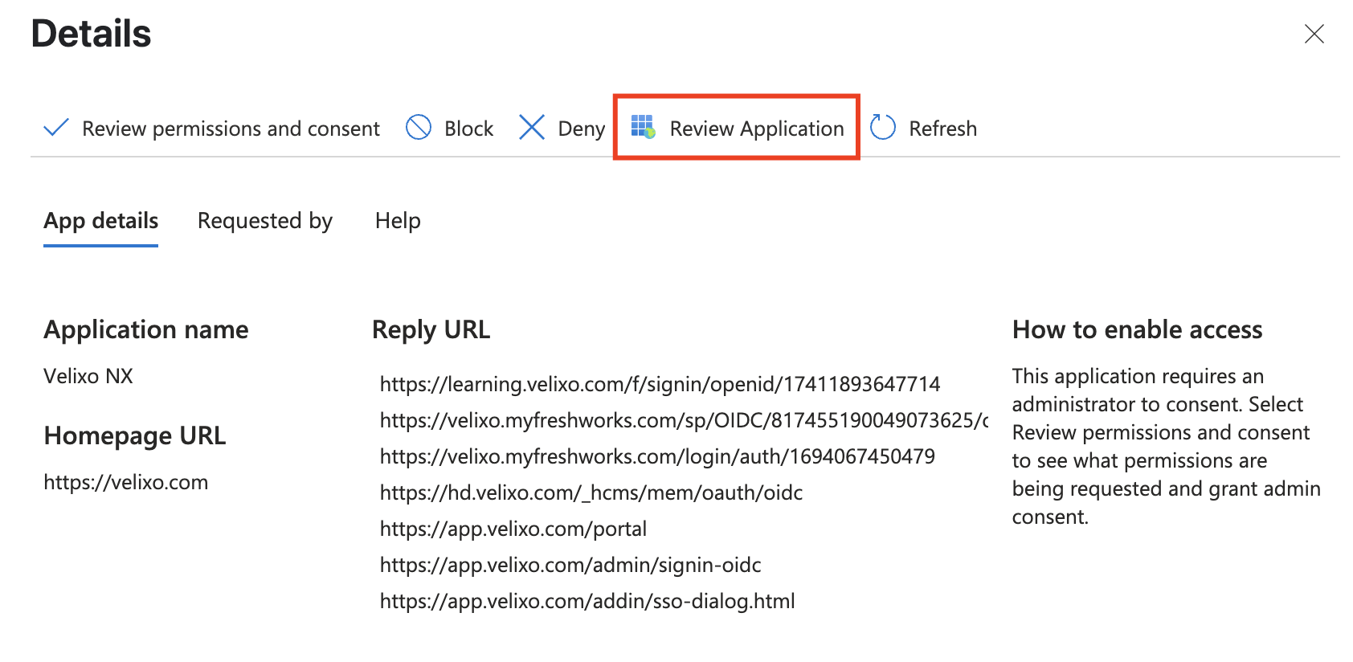Select the app.velixo.com/admin/signin-oidc URL
The image size is (1353, 662).
[570, 565]
